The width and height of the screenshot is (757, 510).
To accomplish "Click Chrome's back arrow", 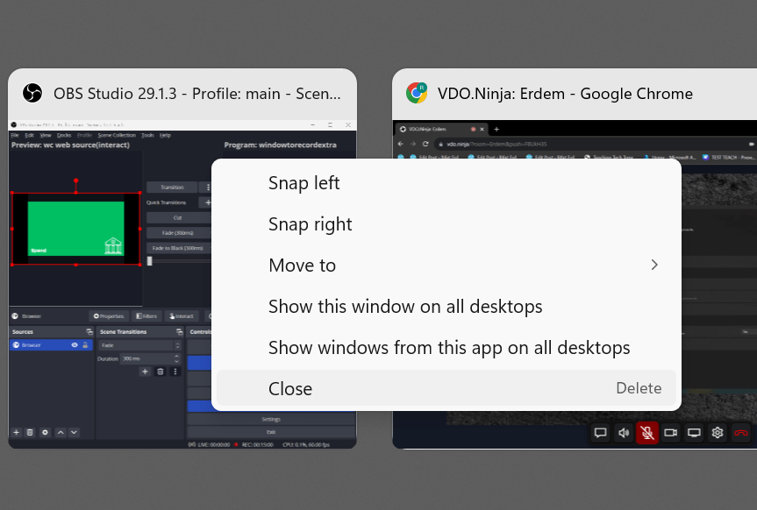I will (x=400, y=144).
